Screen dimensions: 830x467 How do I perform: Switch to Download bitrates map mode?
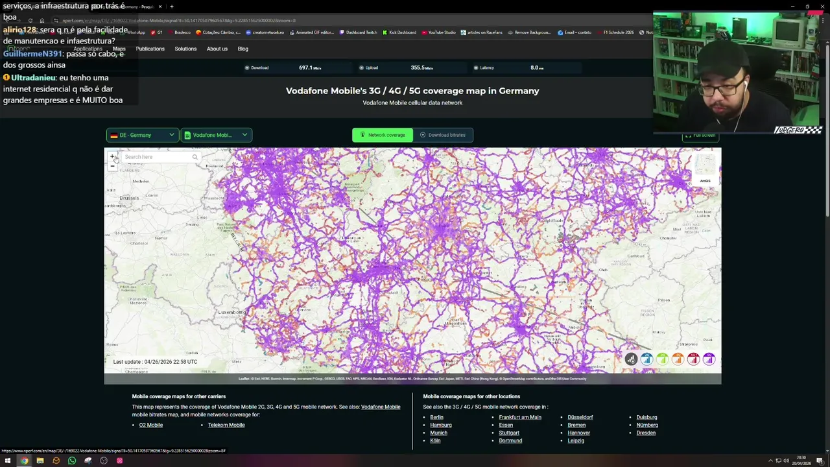(443, 135)
